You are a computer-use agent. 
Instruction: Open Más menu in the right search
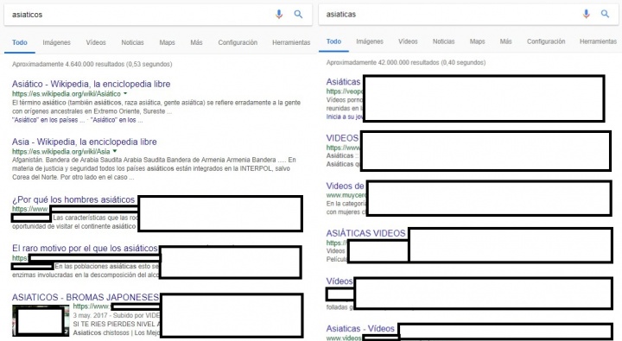pos(505,41)
